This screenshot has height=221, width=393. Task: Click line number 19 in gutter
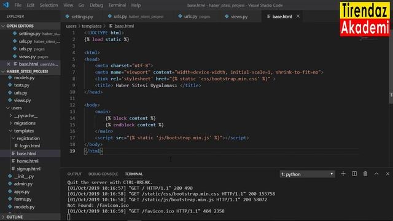pyautogui.click(x=72, y=151)
